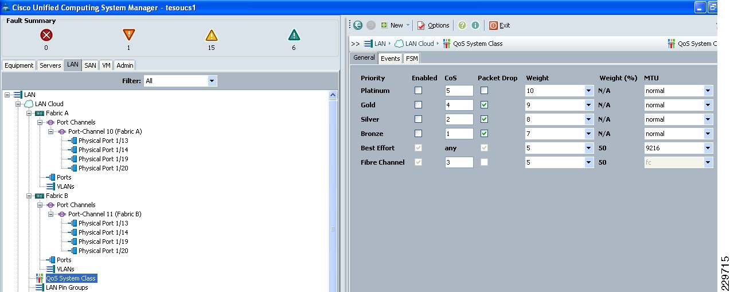Click the green Help question mark icon
This screenshot has height=292, width=730.
pos(462,25)
